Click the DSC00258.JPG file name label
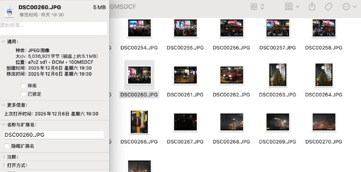The image size is (361, 172). pos(324,48)
